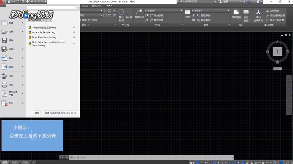Click the 退出 Autodesk AutoCAD 2018 button

pos(60,113)
